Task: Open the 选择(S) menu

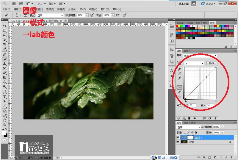Action: pyautogui.click(x=50, y=9)
